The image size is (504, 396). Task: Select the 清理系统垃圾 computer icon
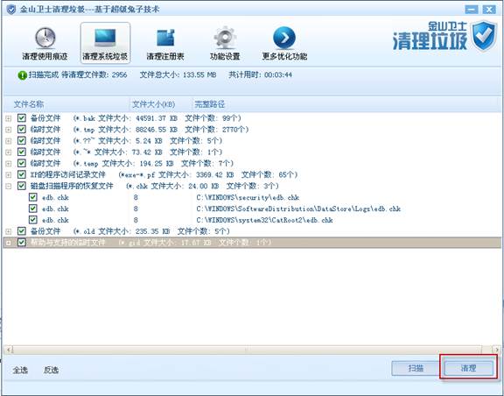(105, 38)
